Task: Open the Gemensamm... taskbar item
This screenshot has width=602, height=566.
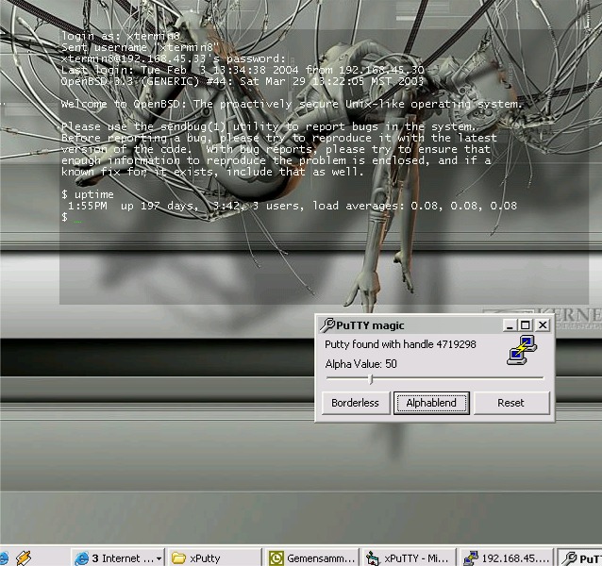Action: point(311,558)
